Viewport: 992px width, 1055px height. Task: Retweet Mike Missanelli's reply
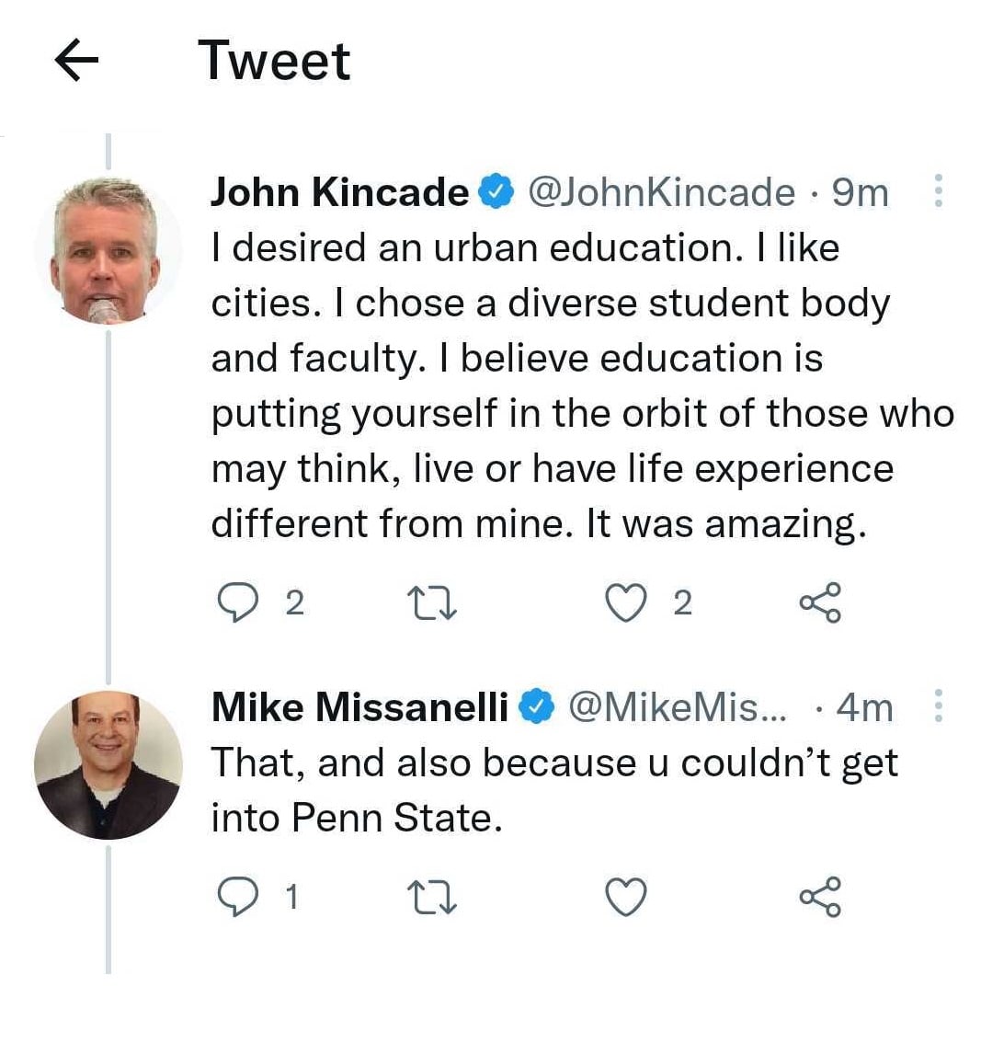point(431,896)
